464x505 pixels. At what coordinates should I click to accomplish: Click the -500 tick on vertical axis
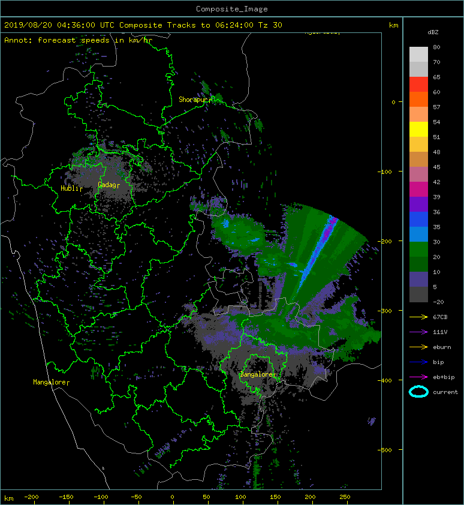[x=384, y=450]
